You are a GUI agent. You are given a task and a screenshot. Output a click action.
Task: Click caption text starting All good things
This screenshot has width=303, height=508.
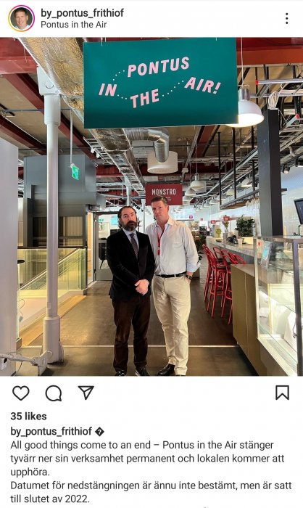[147, 459]
